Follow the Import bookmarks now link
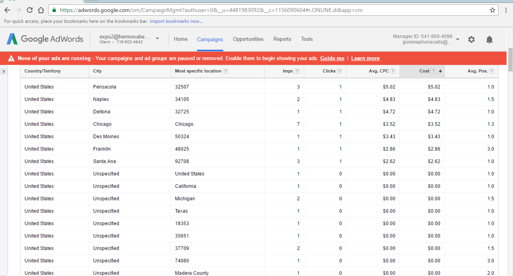Screen dimensions: 513x276 pos(176,21)
